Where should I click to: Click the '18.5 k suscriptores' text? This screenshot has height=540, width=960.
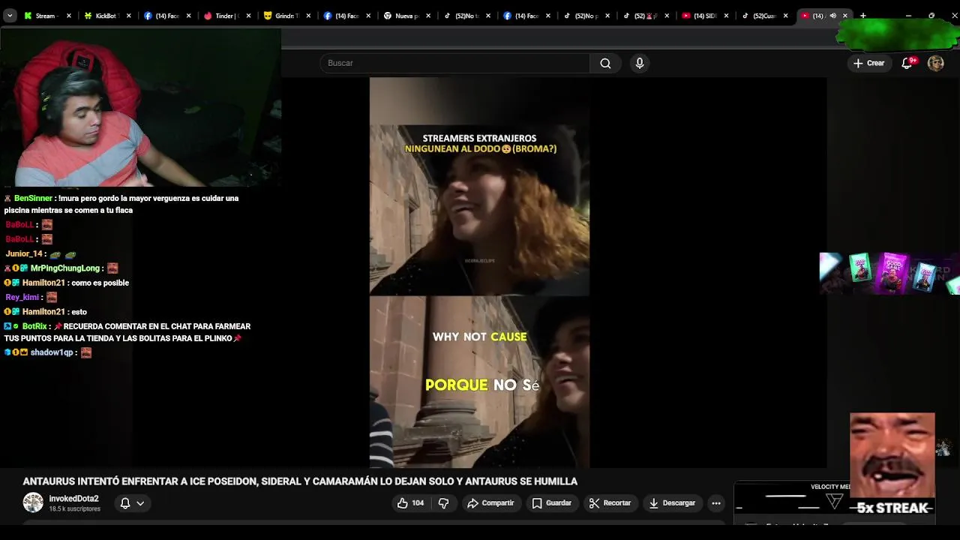[74, 509]
